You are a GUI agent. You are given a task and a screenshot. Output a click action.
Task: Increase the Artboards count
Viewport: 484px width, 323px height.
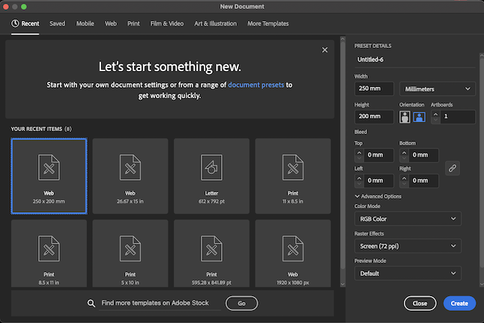(x=435, y=114)
